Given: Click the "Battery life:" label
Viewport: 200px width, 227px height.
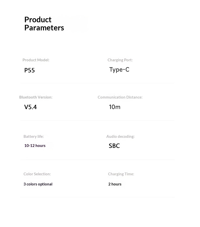Looking at the screenshot, I should pos(34,137).
